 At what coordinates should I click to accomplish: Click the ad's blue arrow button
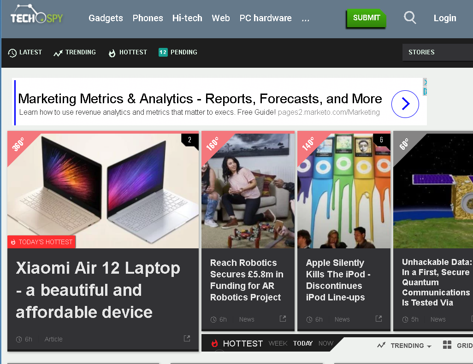coord(405,105)
